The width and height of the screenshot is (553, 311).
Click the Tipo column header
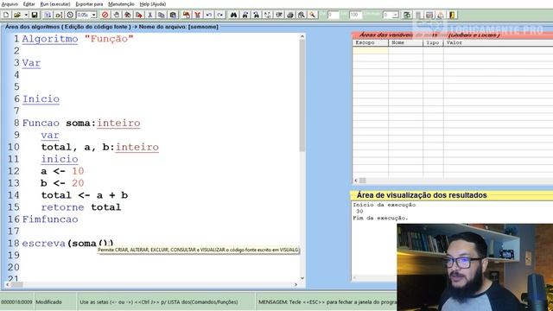coord(433,42)
